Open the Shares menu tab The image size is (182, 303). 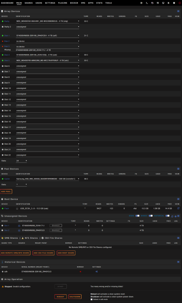[29, 3]
